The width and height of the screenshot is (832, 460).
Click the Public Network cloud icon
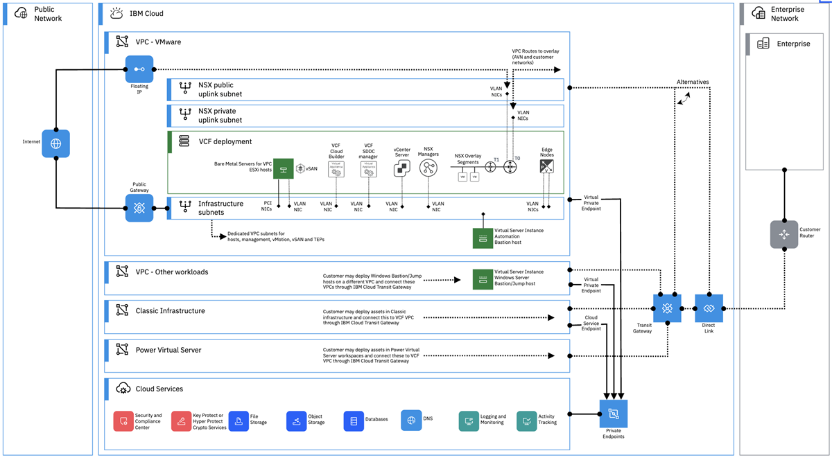pos(21,14)
